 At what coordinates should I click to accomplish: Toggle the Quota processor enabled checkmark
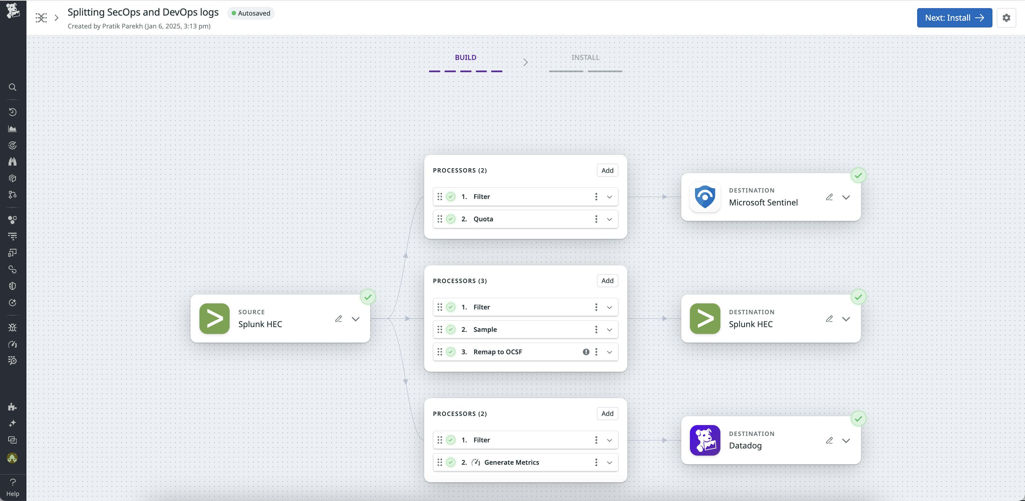click(450, 219)
